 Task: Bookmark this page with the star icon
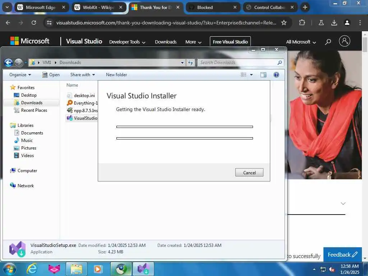[x=284, y=23]
